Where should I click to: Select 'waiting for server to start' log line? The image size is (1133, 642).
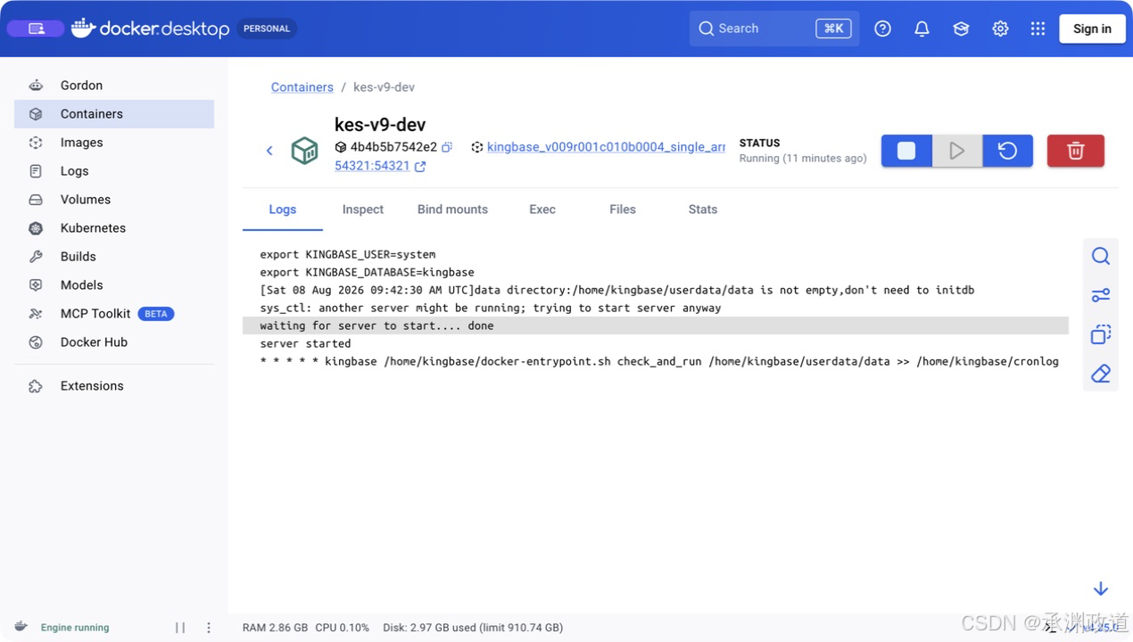(x=656, y=325)
